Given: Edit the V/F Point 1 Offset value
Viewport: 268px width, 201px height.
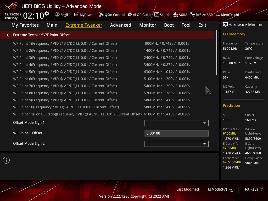Looking at the screenshot, I should pyautogui.click(x=176, y=133).
